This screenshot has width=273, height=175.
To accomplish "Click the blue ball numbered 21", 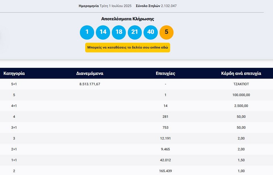I will tap(135, 32).
